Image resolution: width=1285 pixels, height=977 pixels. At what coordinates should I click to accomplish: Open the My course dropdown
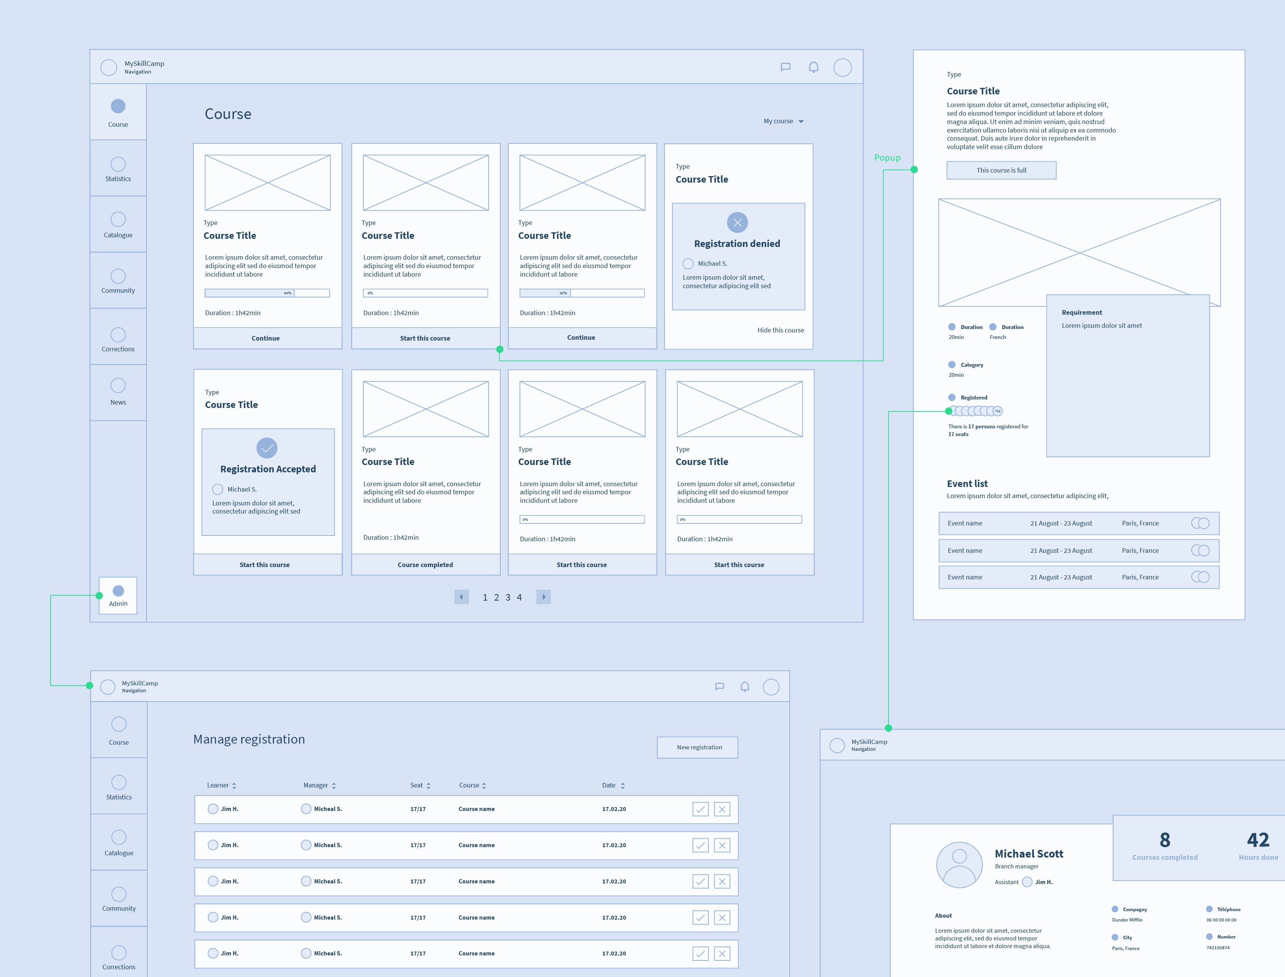[x=783, y=121]
